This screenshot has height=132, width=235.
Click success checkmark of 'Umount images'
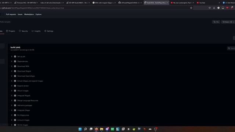point(15,120)
